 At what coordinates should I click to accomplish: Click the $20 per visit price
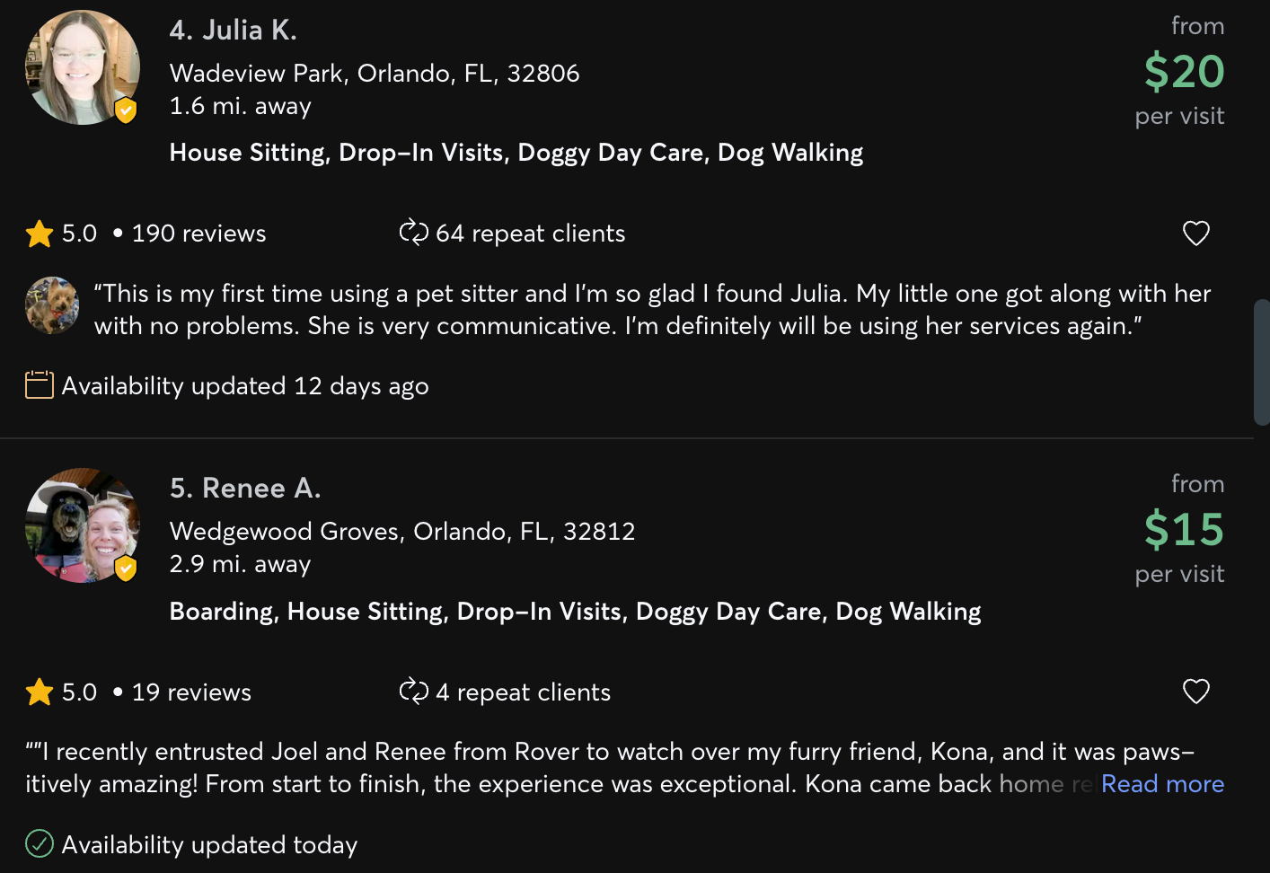click(1183, 72)
